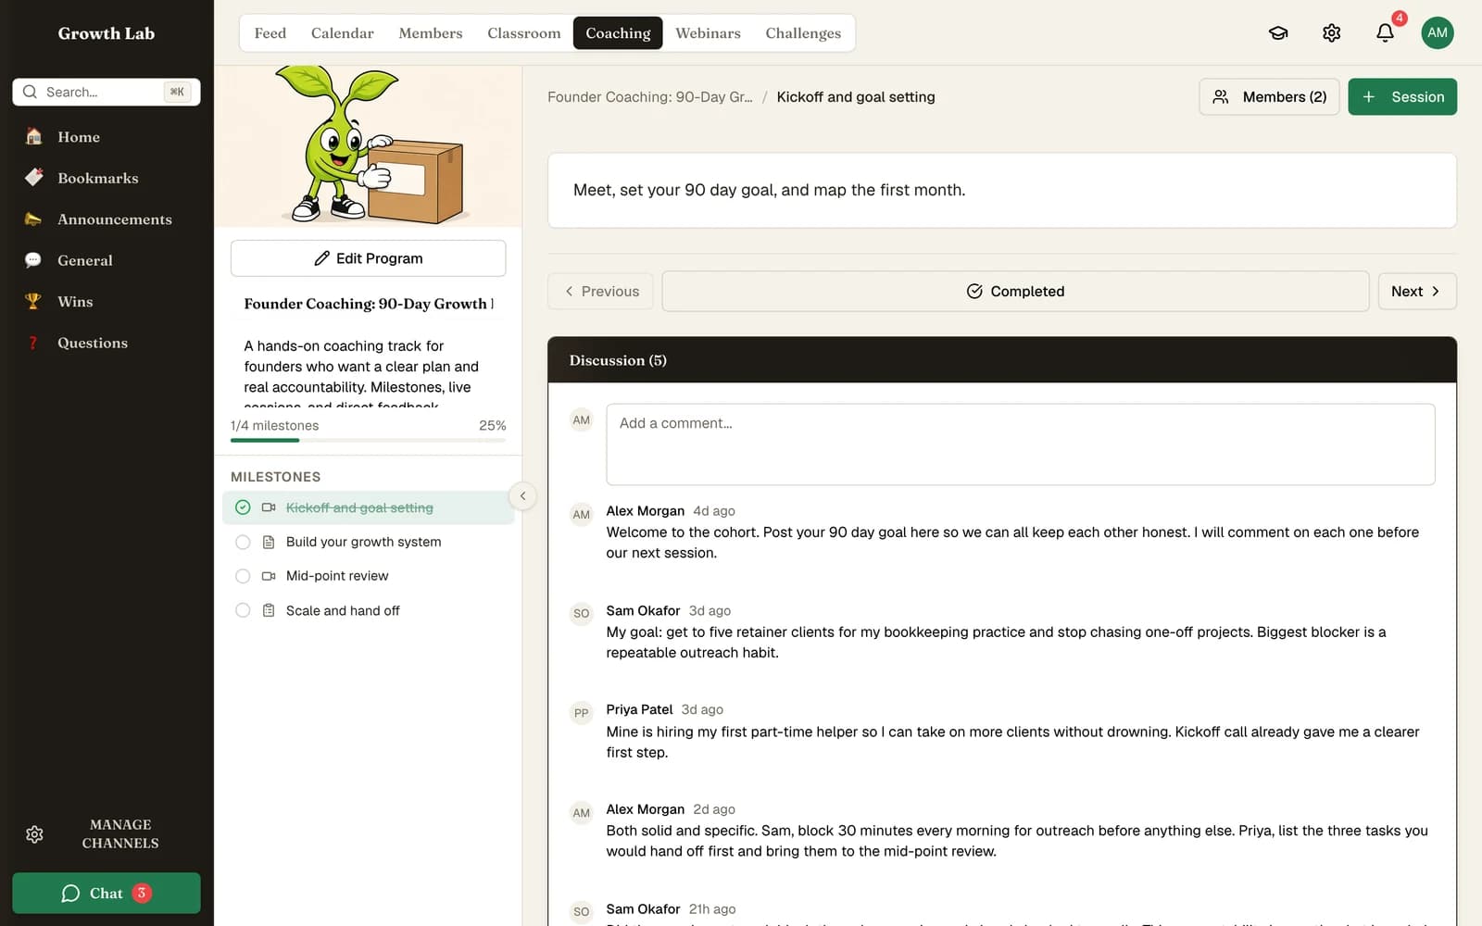Open settings gear in top bar
This screenshot has height=926, width=1482.
click(x=1331, y=33)
